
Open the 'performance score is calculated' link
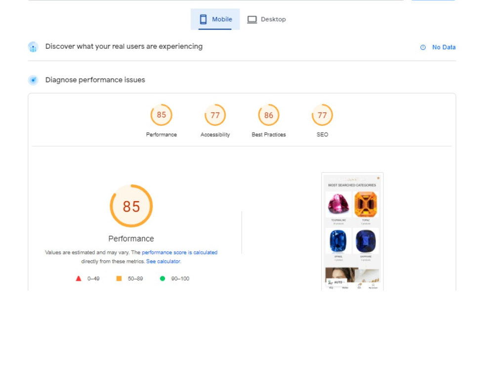coord(180,252)
